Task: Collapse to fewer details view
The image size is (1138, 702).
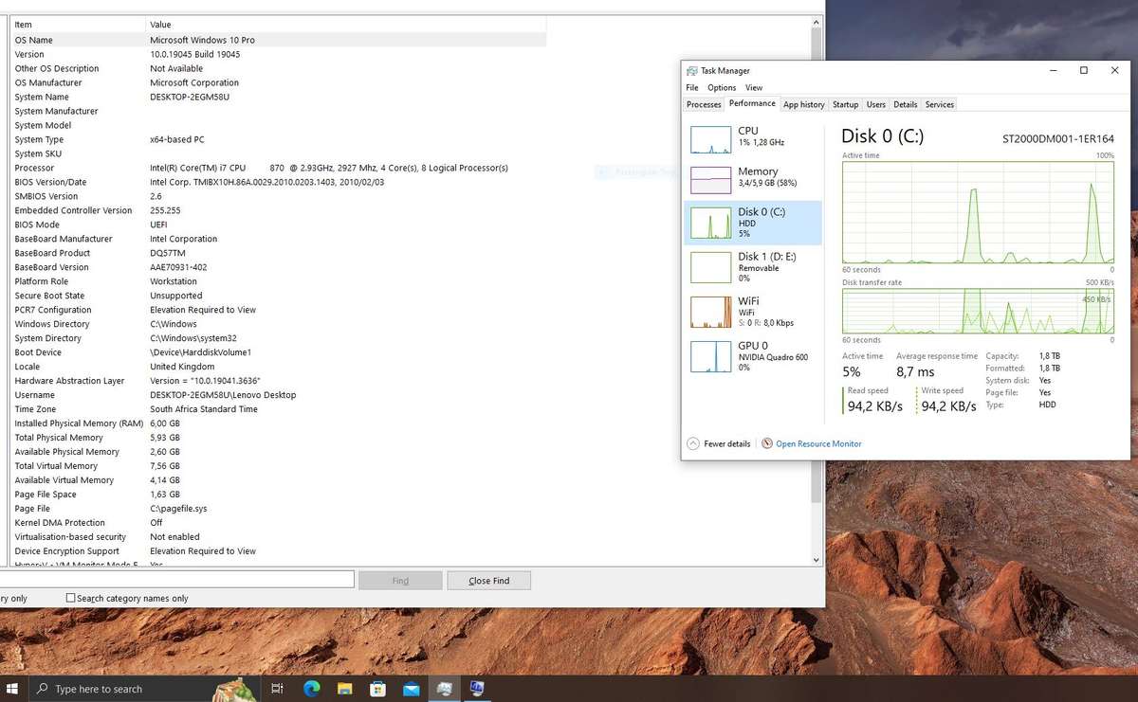Action: (x=719, y=443)
